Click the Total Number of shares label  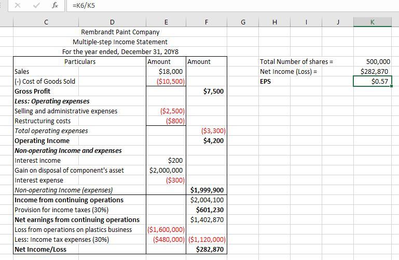pyautogui.click(x=296, y=61)
